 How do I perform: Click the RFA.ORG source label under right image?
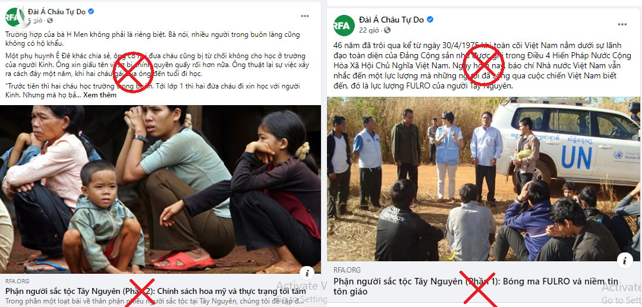coord(347,270)
